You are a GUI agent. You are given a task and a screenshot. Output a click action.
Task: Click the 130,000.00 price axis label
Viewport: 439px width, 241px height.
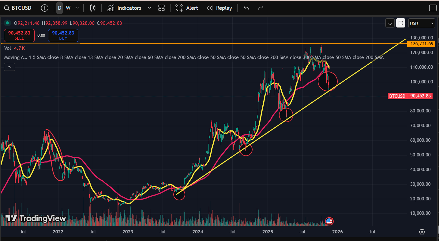(422, 38)
